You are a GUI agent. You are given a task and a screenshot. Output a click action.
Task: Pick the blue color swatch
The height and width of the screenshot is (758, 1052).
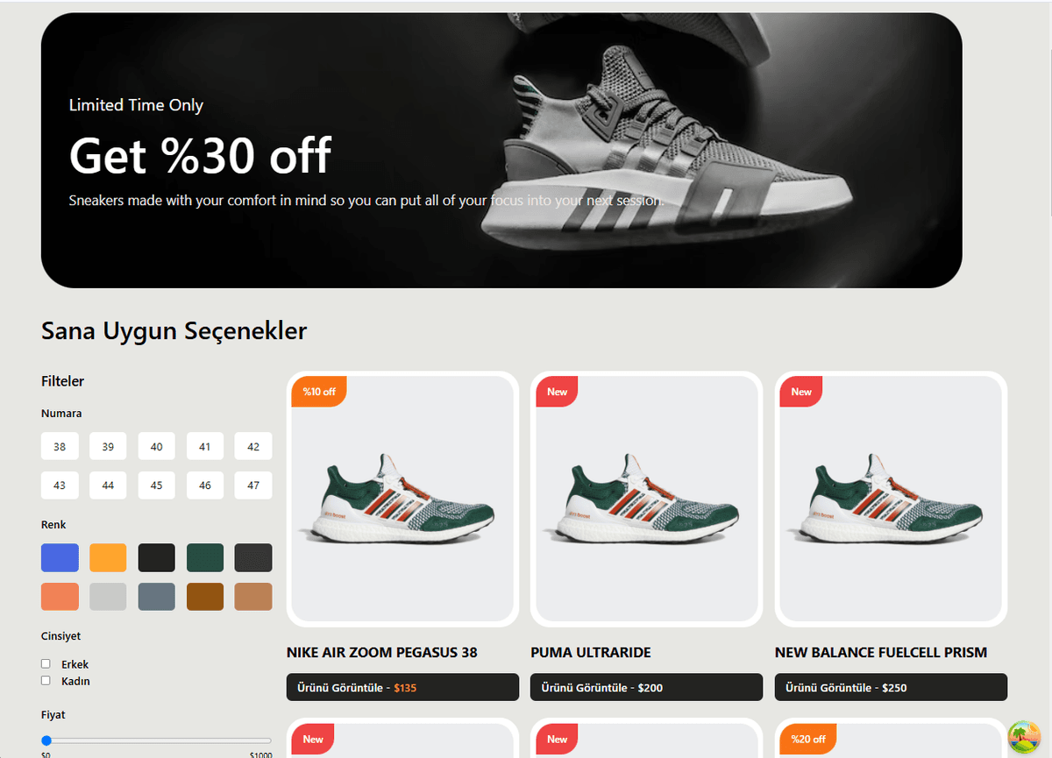(x=60, y=557)
